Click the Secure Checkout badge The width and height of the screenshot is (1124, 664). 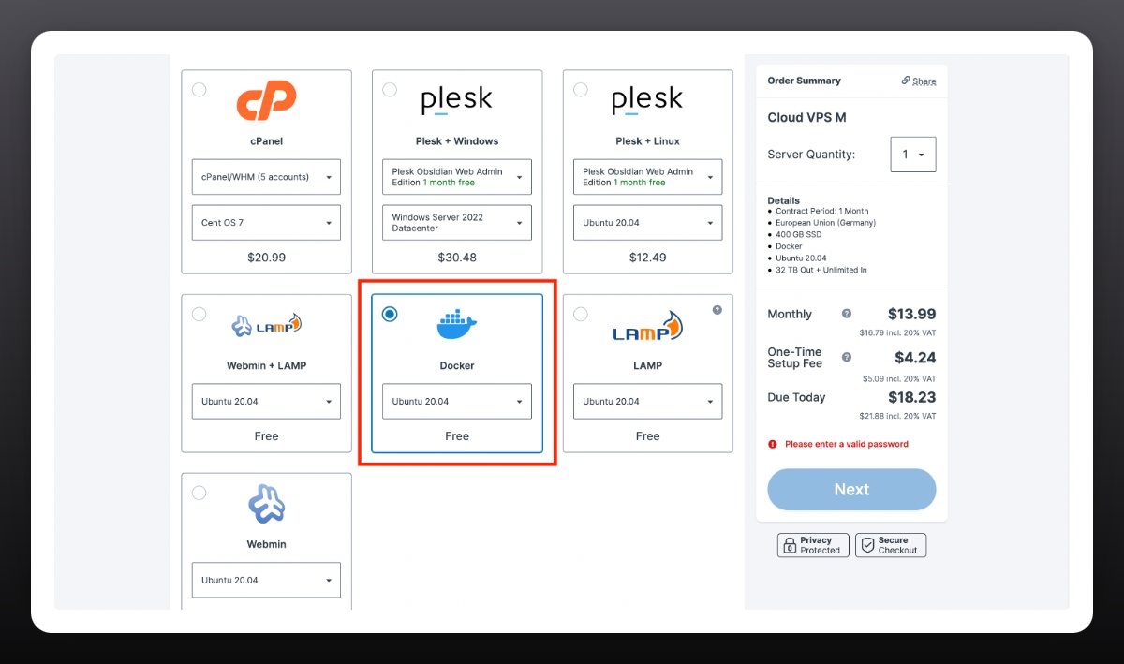tap(891, 545)
